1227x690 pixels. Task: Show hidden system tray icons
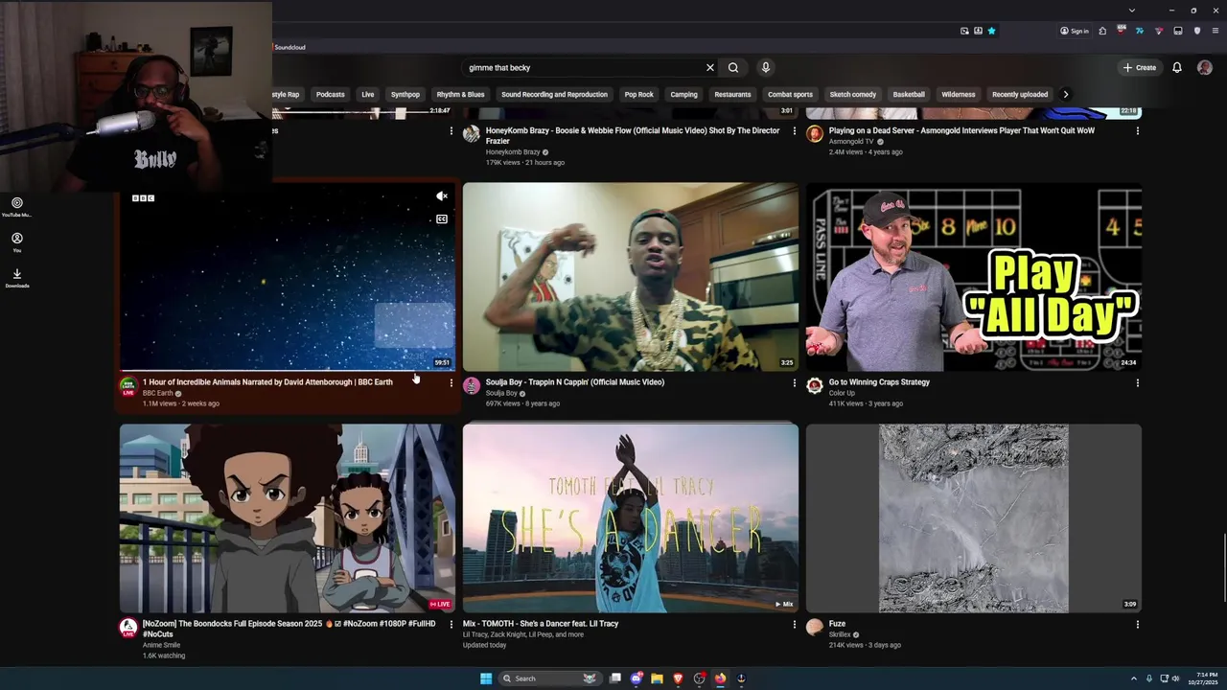(1134, 678)
